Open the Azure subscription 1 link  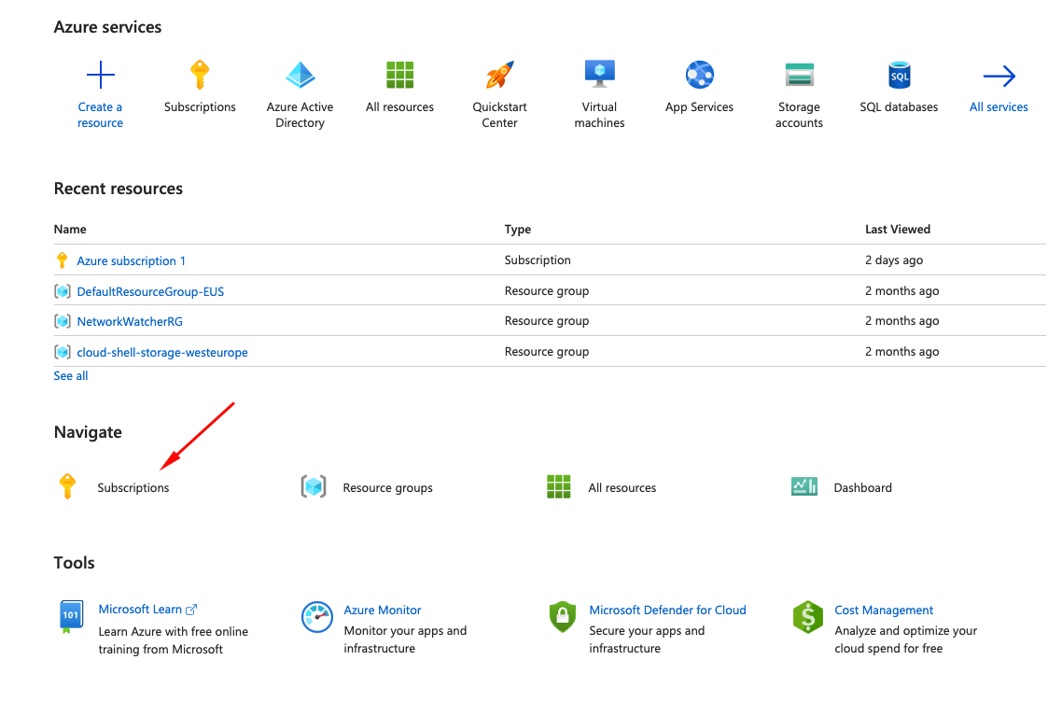click(x=131, y=260)
